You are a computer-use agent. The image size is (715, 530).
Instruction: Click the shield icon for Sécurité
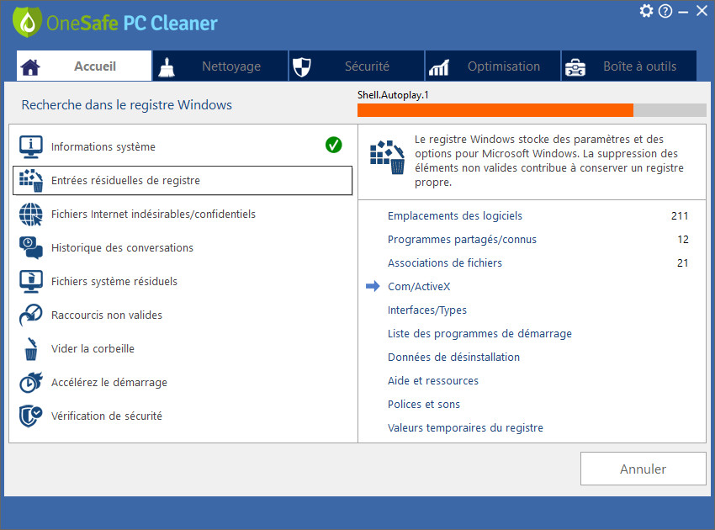coord(301,67)
